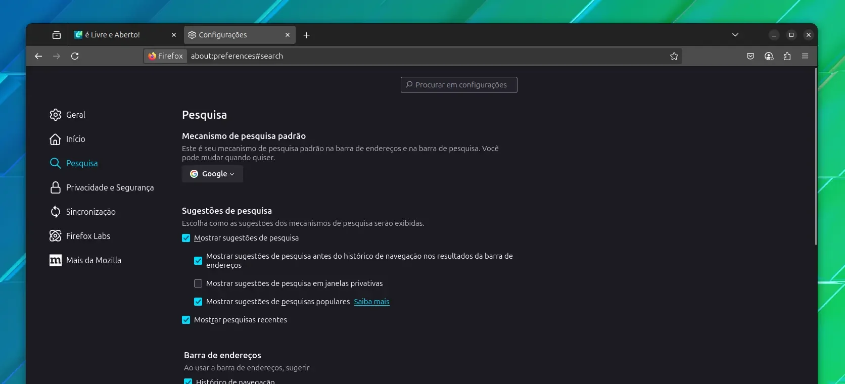
Task: Close the Configurações tab
Action: coord(288,35)
